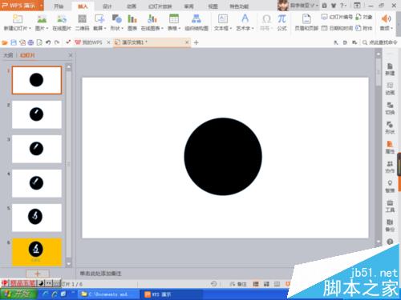Toggle Notes (备注) button in status bar
401x300 pixels.
pos(238,284)
